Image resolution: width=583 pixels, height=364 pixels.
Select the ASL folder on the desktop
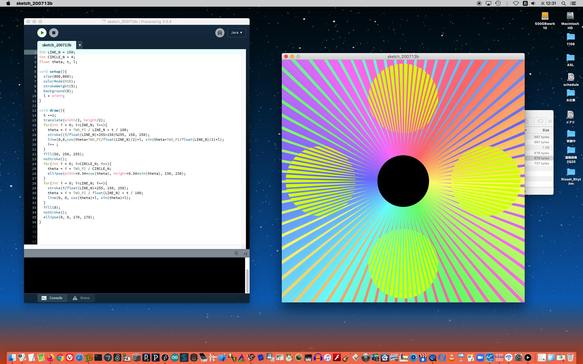coord(570,58)
